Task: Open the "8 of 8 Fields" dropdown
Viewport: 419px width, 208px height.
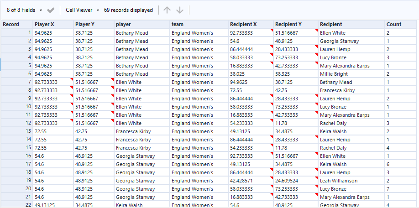Action: (x=25, y=10)
